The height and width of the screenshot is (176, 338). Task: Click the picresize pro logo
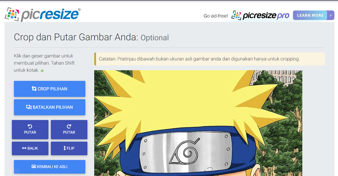point(260,15)
